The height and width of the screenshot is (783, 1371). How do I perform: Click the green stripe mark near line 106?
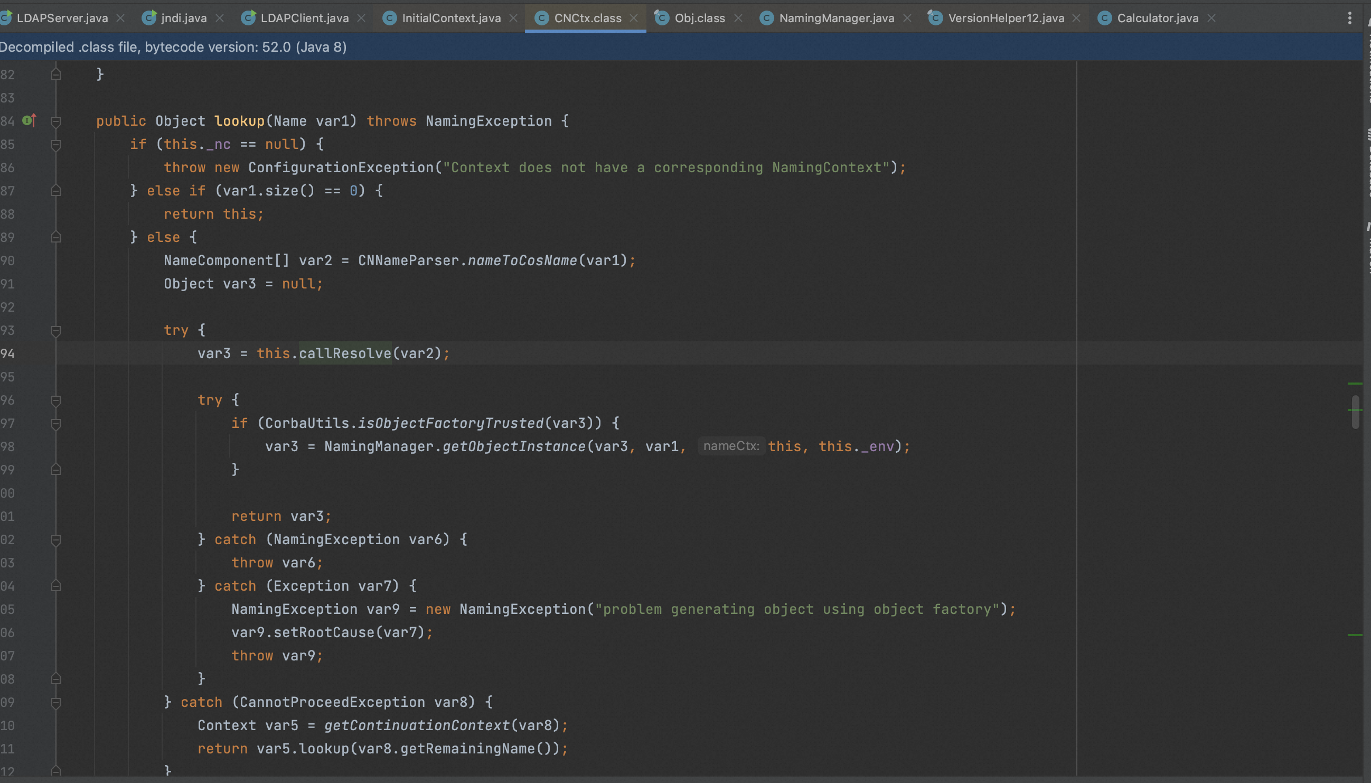[x=1355, y=635]
